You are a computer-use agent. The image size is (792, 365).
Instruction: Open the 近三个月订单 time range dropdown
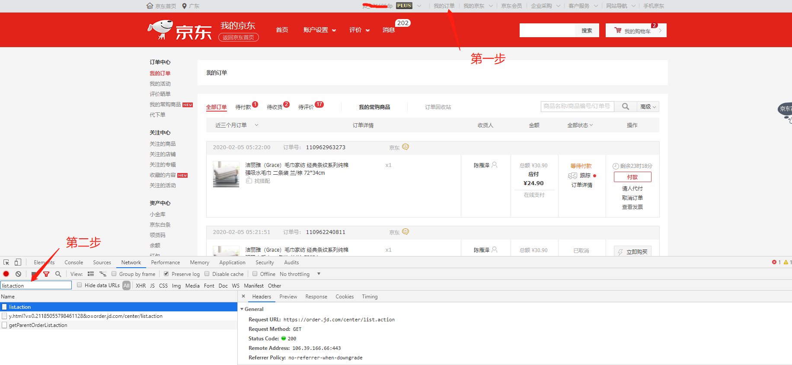pyautogui.click(x=236, y=125)
